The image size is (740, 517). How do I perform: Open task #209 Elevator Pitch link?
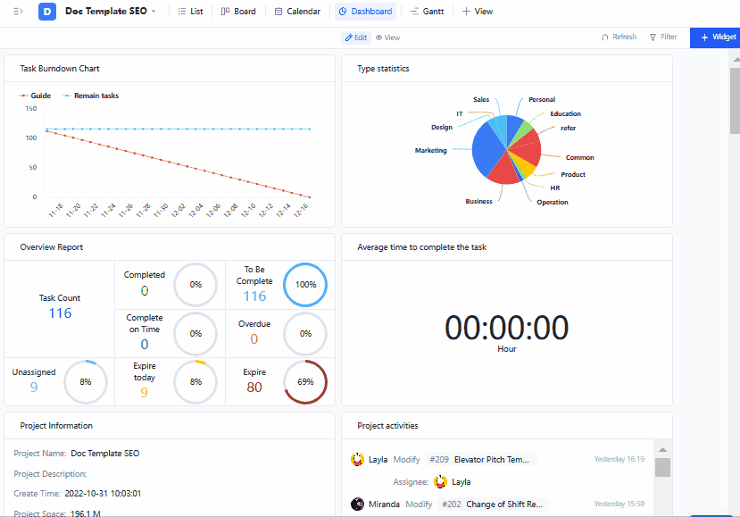(x=492, y=460)
